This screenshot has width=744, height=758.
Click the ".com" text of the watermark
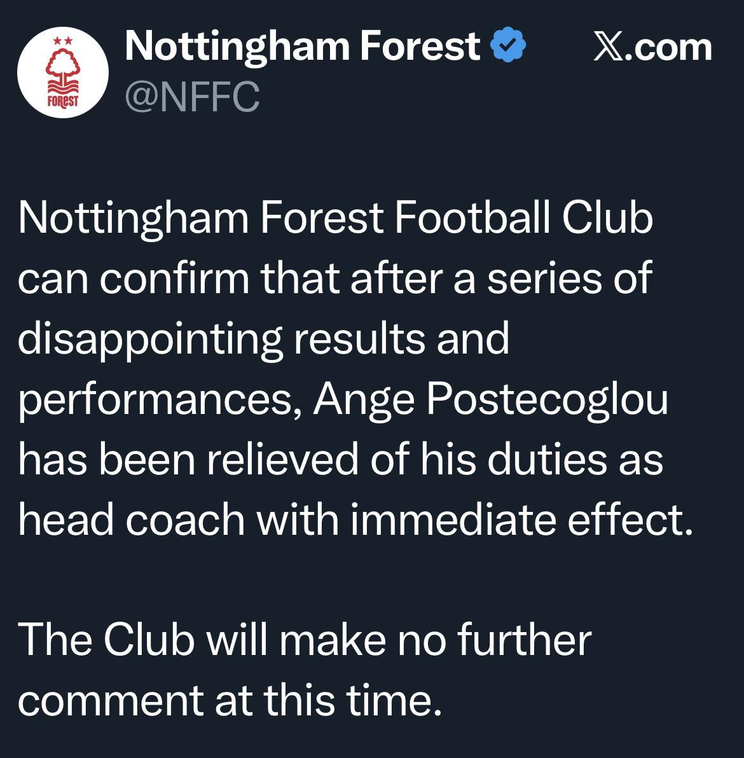[x=668, y=48]
